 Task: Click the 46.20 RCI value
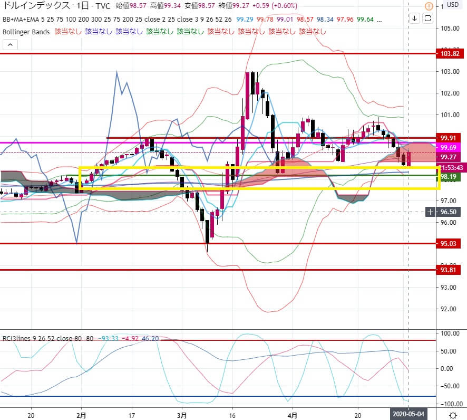point(150,338)
